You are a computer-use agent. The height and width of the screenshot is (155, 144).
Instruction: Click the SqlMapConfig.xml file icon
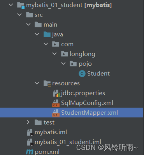point(56,103)
